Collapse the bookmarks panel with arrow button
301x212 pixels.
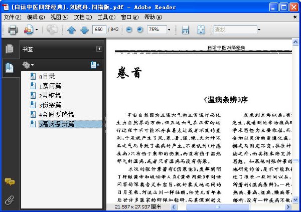coord(99,49)
